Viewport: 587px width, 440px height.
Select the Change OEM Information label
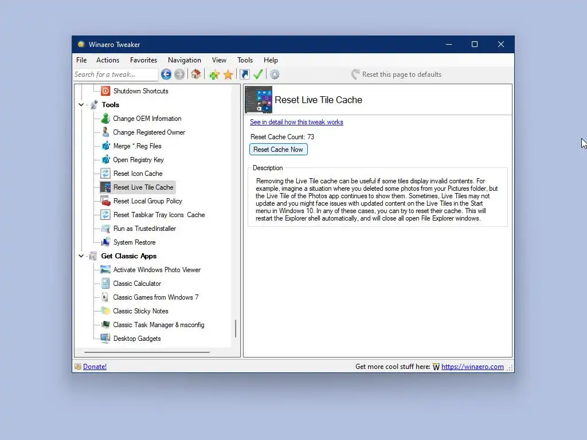click(x=147, y=119)
